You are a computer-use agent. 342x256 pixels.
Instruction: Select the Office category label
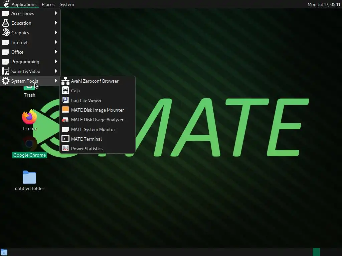(x=17, y=52)
